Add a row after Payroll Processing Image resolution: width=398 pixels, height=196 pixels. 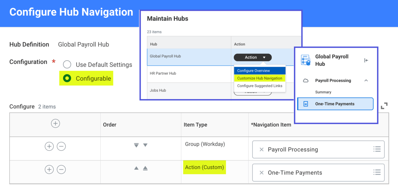(x=49, y=146)
